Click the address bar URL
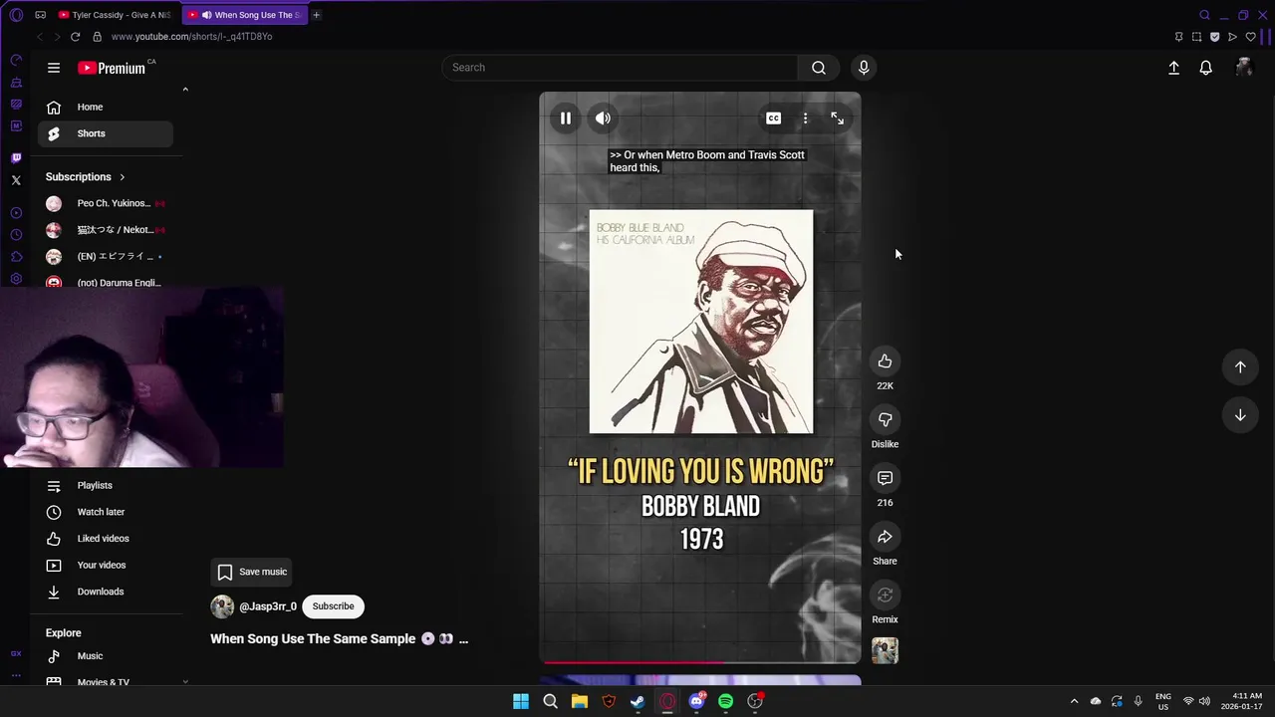The width and height of the screenshot is (1275, 717). click(191, 37)
